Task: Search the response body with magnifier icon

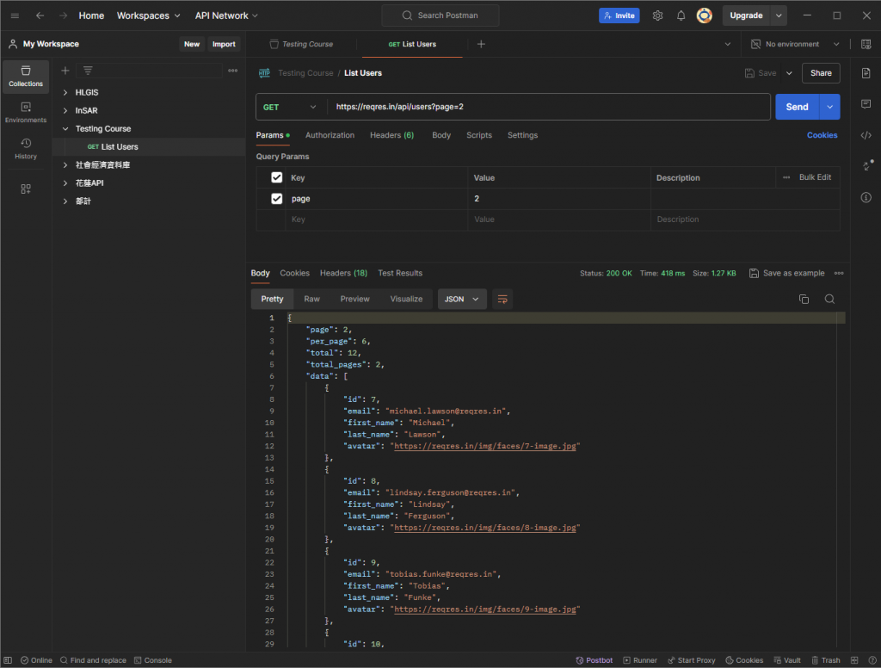Action: coord(829,300)
